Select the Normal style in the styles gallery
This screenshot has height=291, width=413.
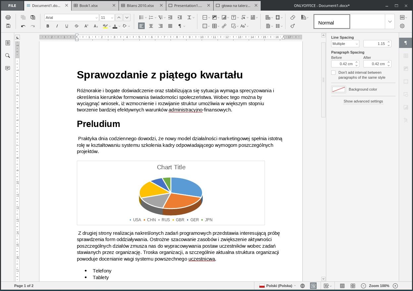coord(332,21)
